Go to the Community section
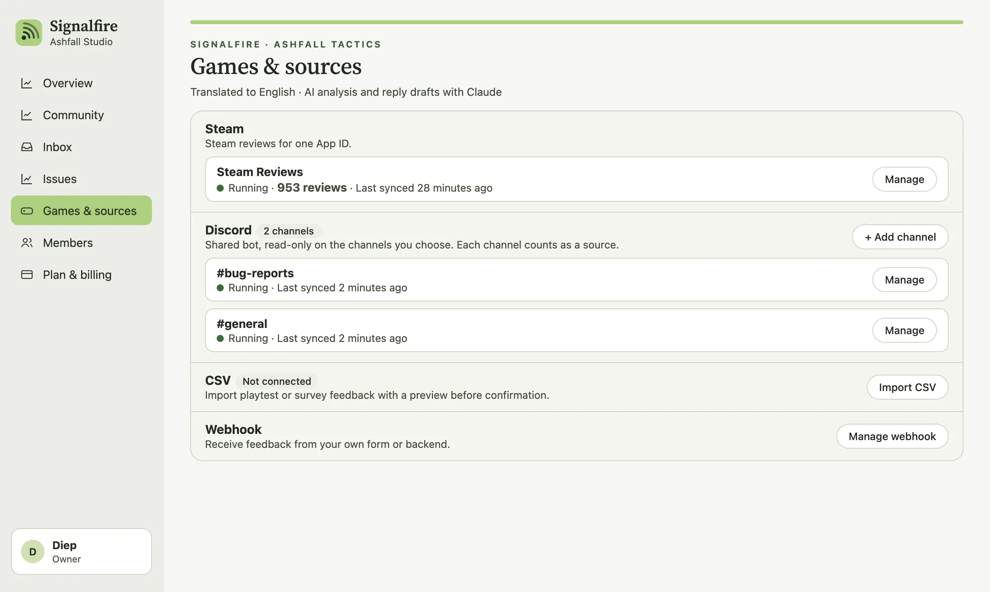The image size is (990, 592). [81, 115]
